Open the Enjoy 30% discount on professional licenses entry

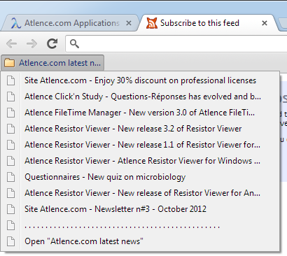click(140, 80)
